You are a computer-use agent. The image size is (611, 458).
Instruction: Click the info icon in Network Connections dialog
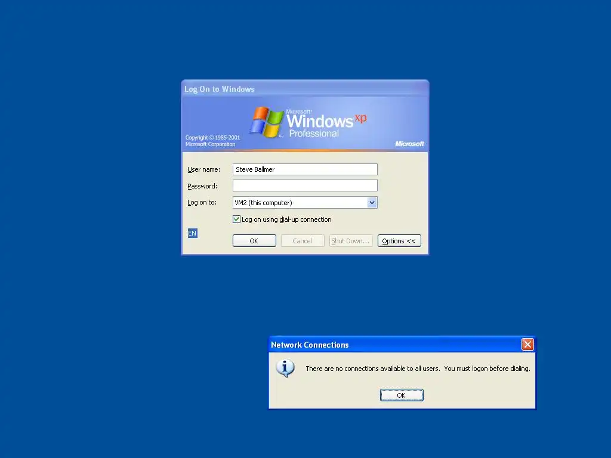tap(285, 369)
